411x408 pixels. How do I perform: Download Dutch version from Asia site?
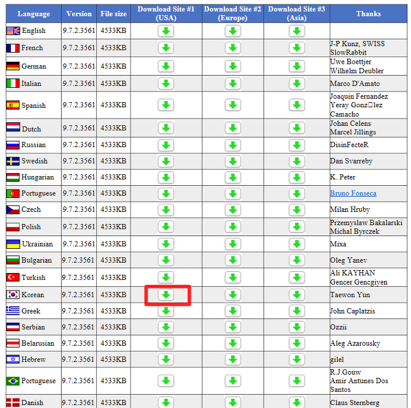(297, 128)
